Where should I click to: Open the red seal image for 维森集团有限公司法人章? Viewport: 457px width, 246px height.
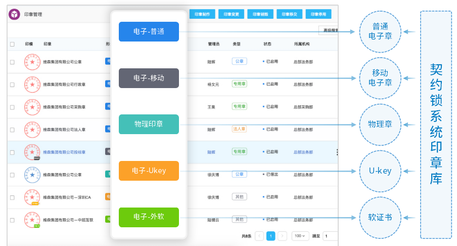pos(32,130)
